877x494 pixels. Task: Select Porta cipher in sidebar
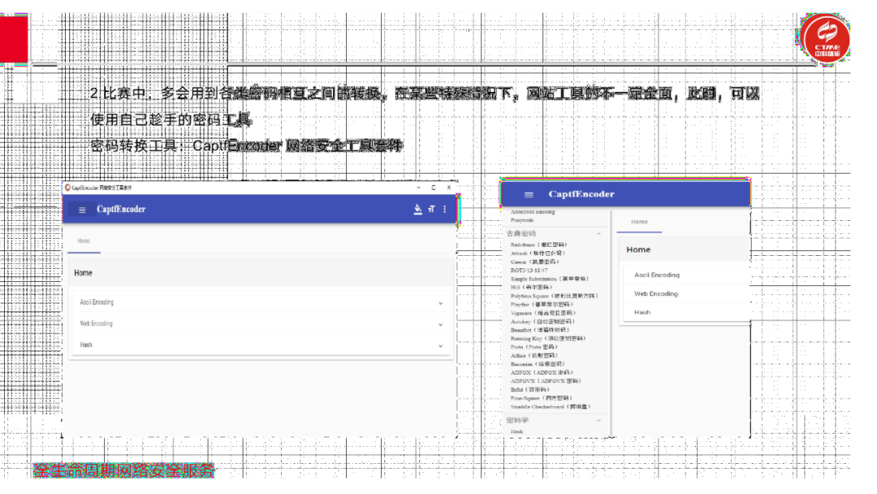534,347
